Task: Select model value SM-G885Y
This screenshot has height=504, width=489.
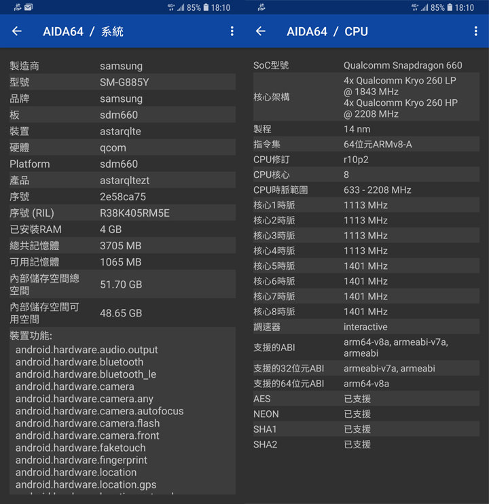Action: [x=124, y=82]
